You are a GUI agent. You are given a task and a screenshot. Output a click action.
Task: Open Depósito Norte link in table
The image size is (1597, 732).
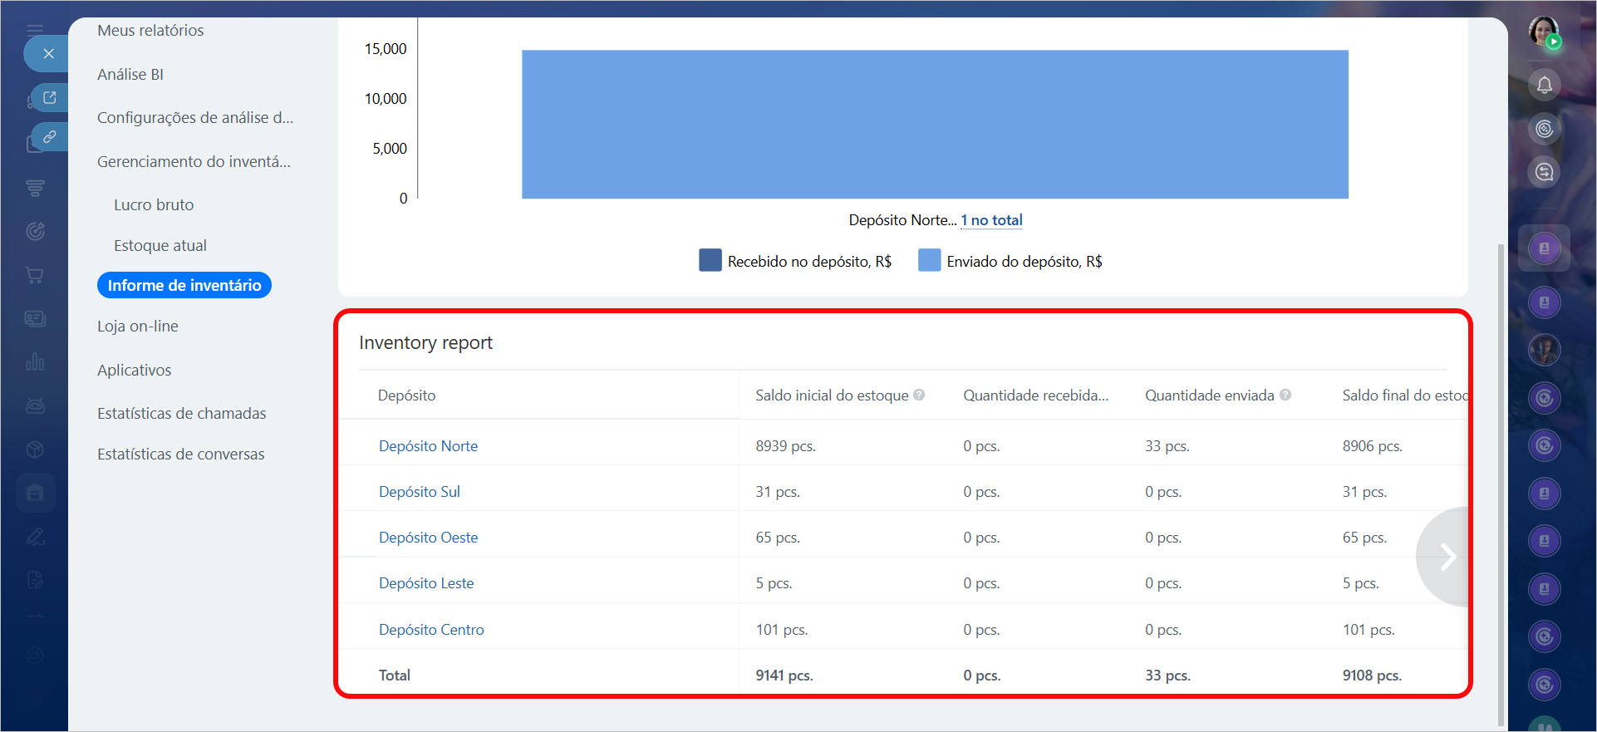click(x=428, y=446)
